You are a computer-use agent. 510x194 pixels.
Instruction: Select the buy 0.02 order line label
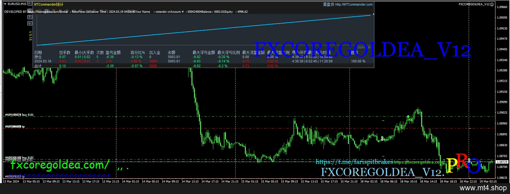[19, 158]
